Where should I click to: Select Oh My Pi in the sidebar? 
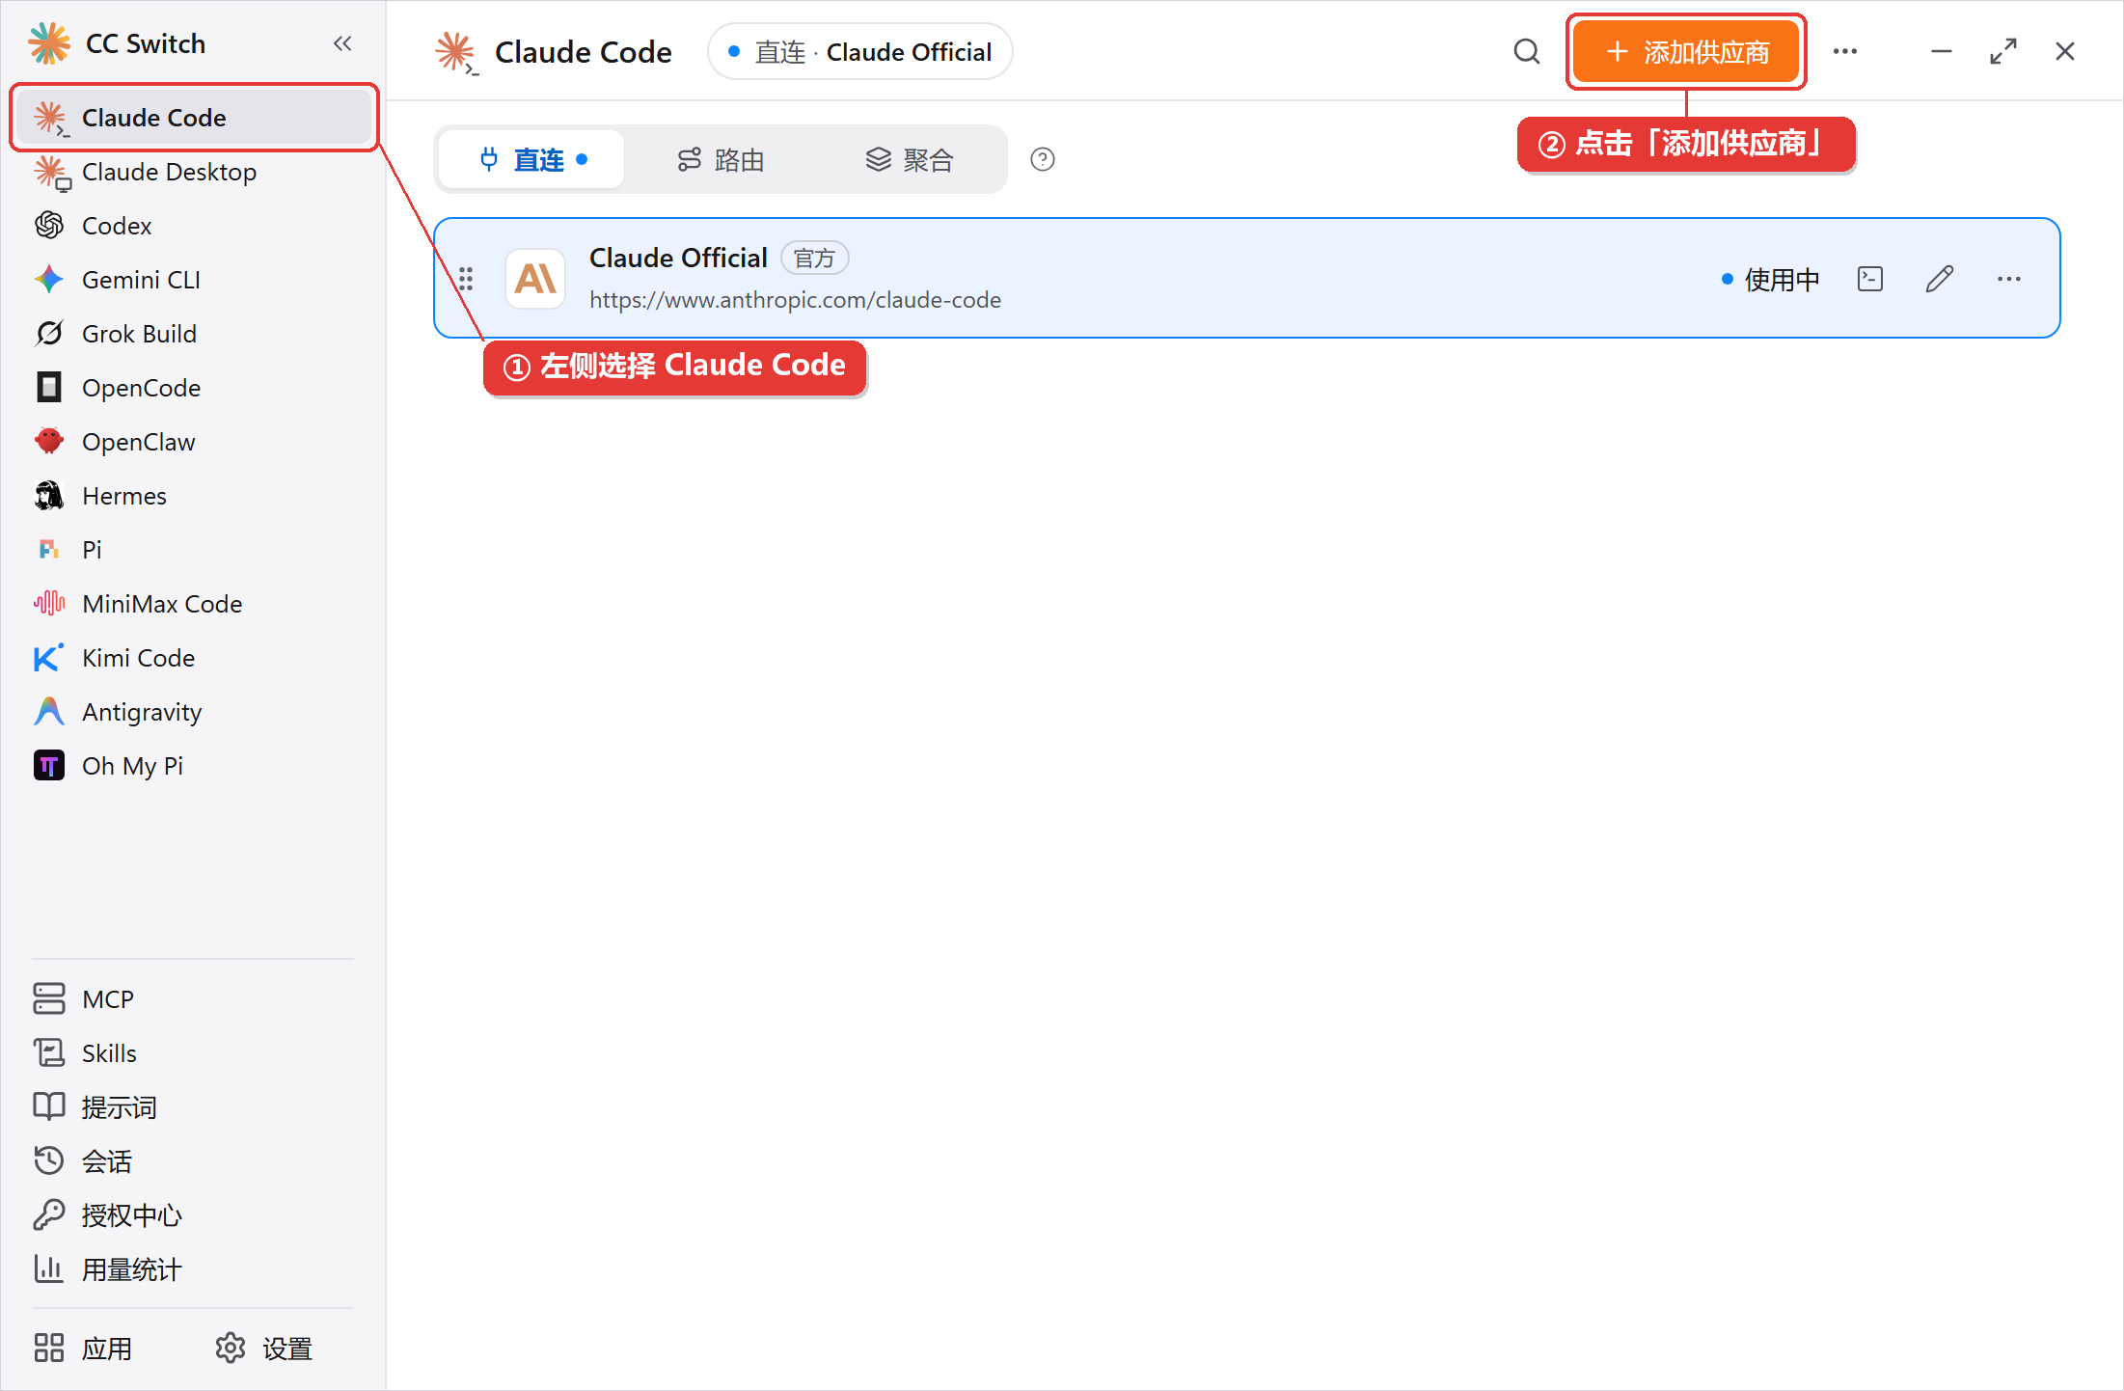tap(194, 766)
